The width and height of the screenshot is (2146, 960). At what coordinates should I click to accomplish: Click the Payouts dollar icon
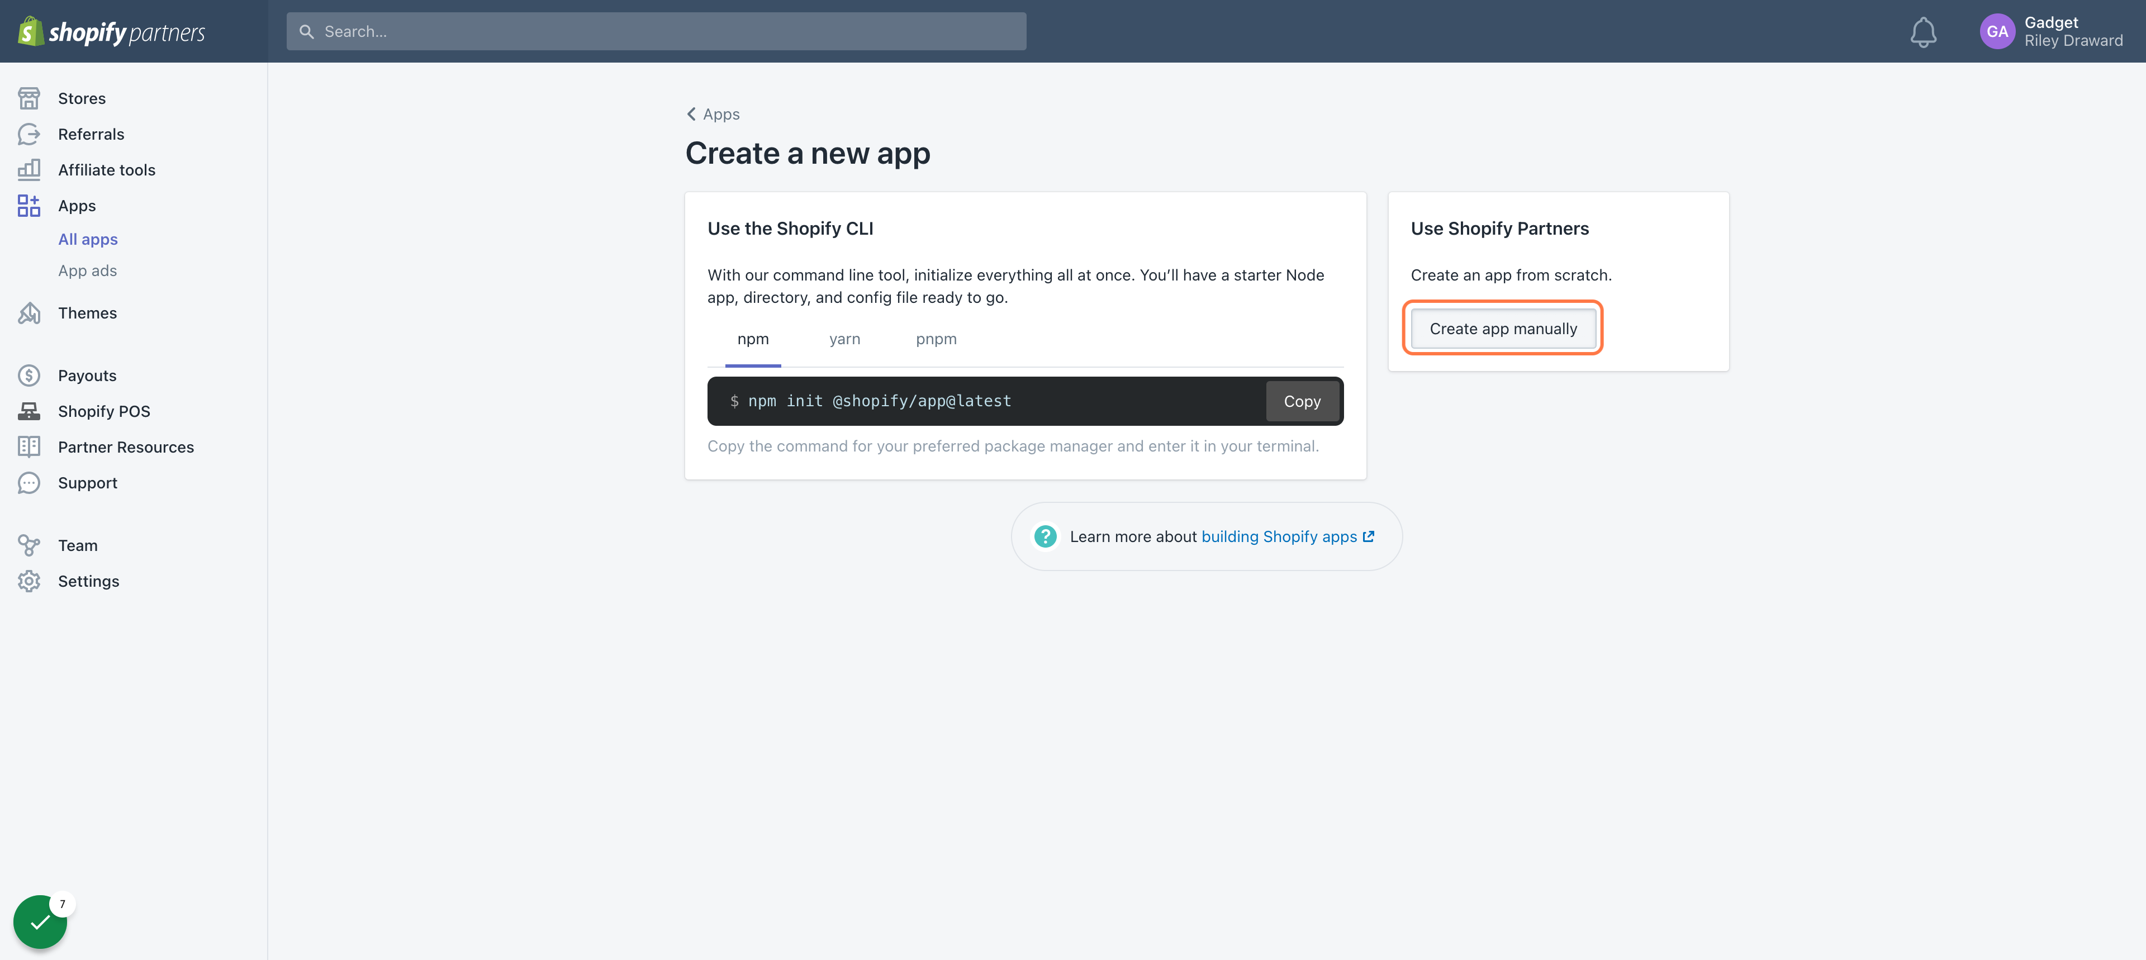pyautogui.click(x=29, y=376)
